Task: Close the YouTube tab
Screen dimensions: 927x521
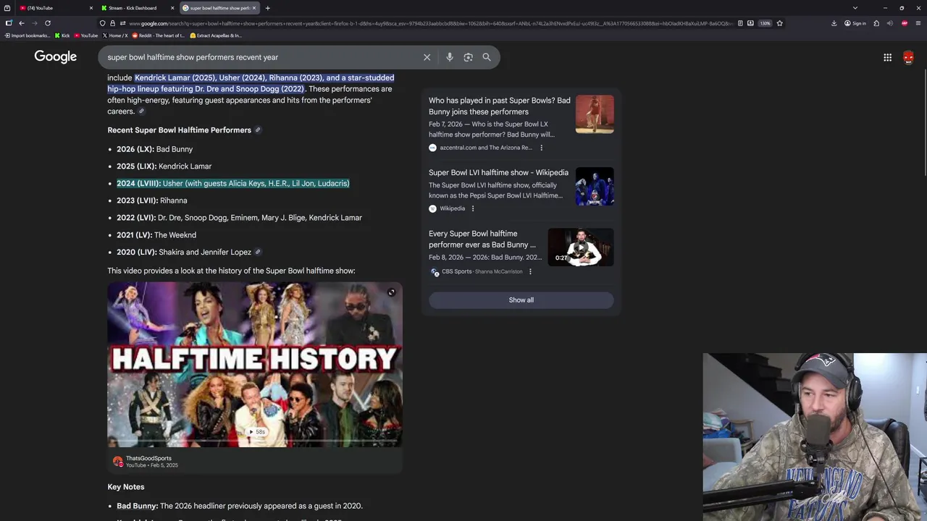Action: click(x=91, y=8)
